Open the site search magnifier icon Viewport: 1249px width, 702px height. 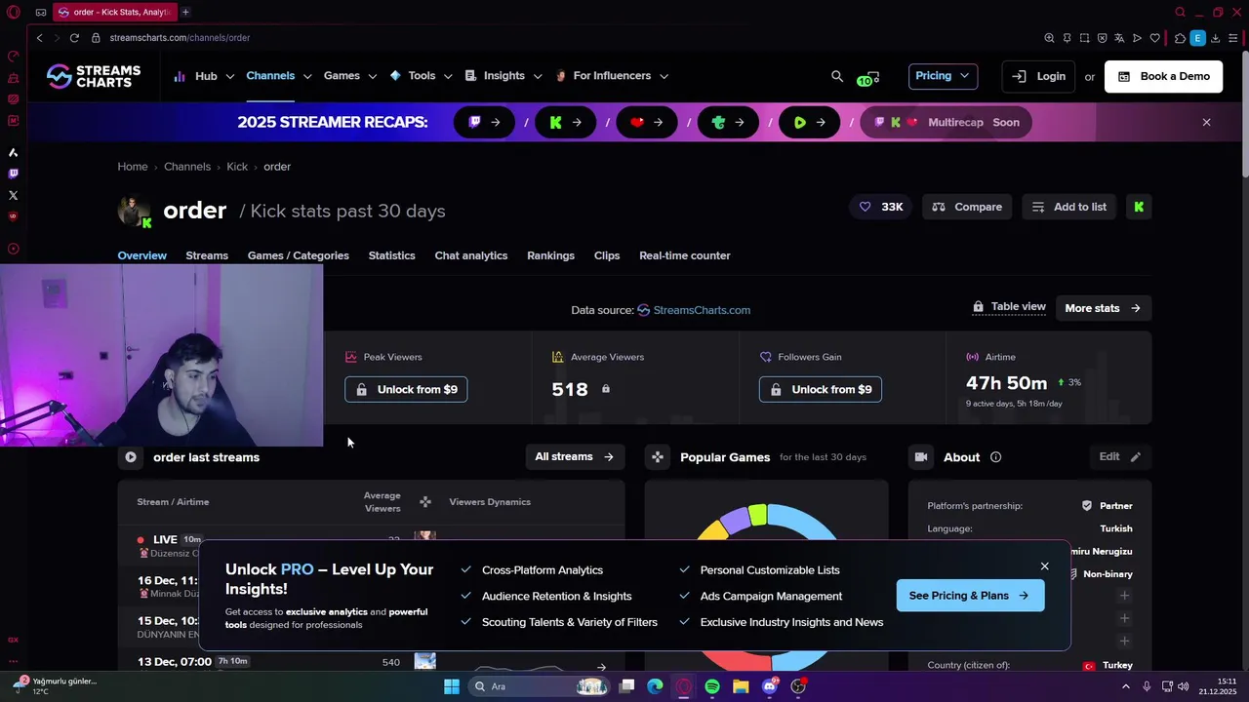(x=837, y=76)
